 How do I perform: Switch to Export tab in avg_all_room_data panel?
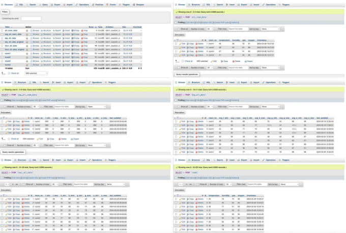click(x=68, y=82)
